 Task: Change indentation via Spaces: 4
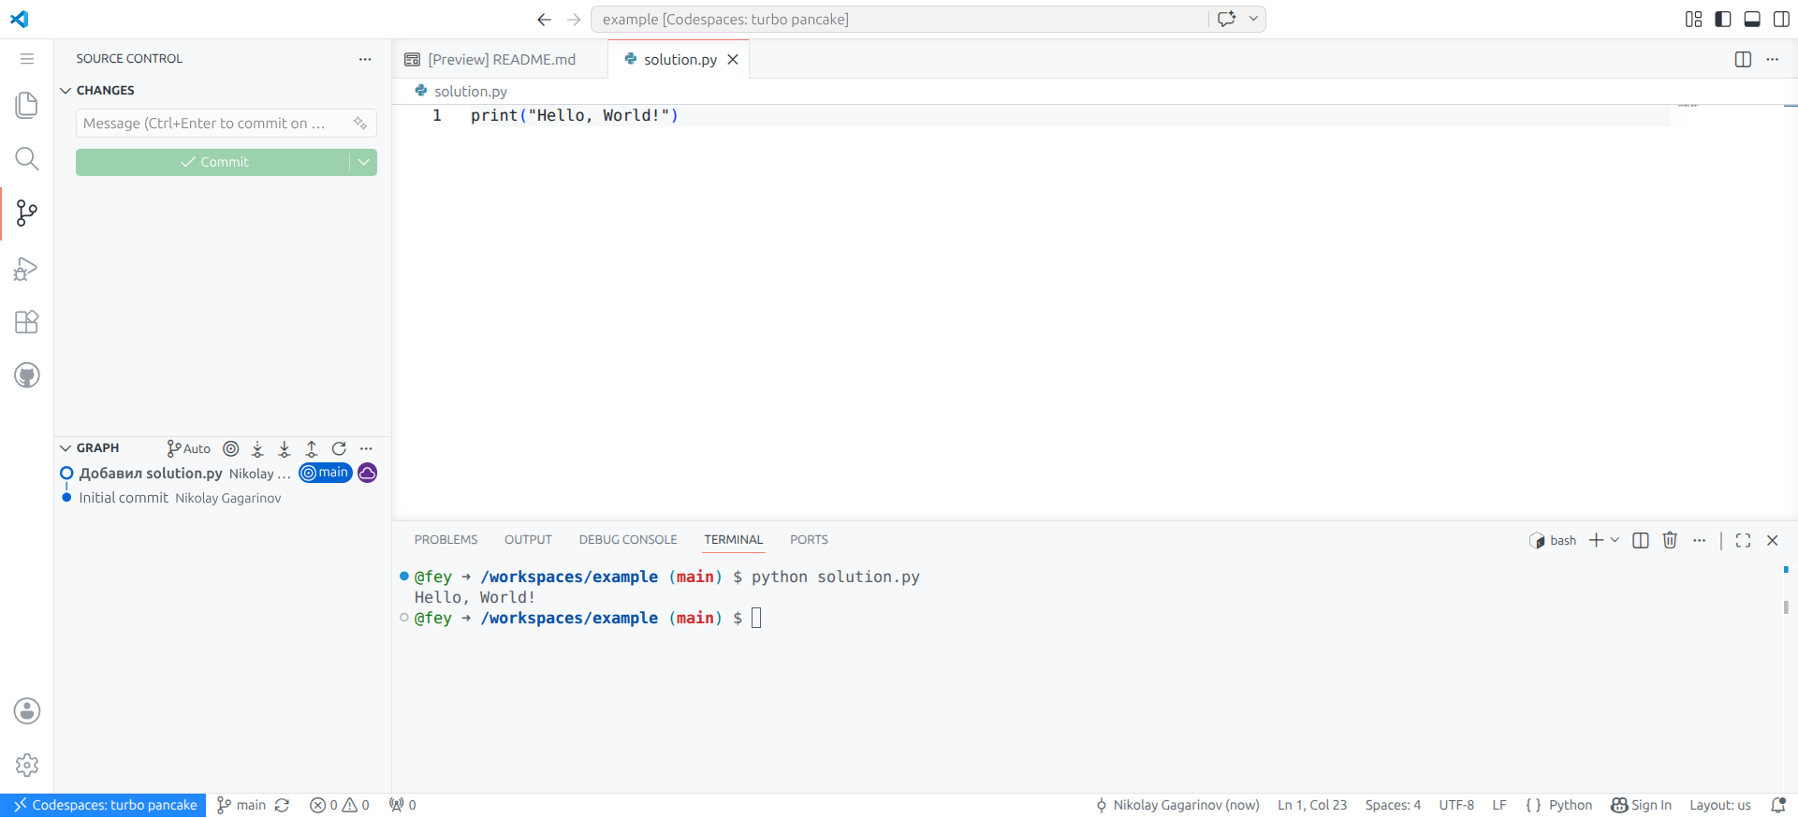click(x=1393, y=805)
